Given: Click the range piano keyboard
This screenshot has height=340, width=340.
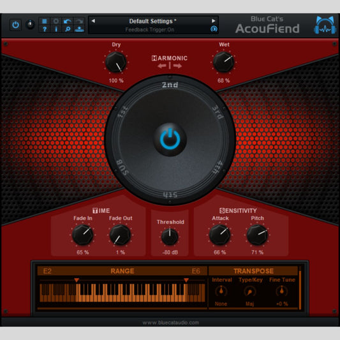Looking at the screenshot, I should 122,293.
